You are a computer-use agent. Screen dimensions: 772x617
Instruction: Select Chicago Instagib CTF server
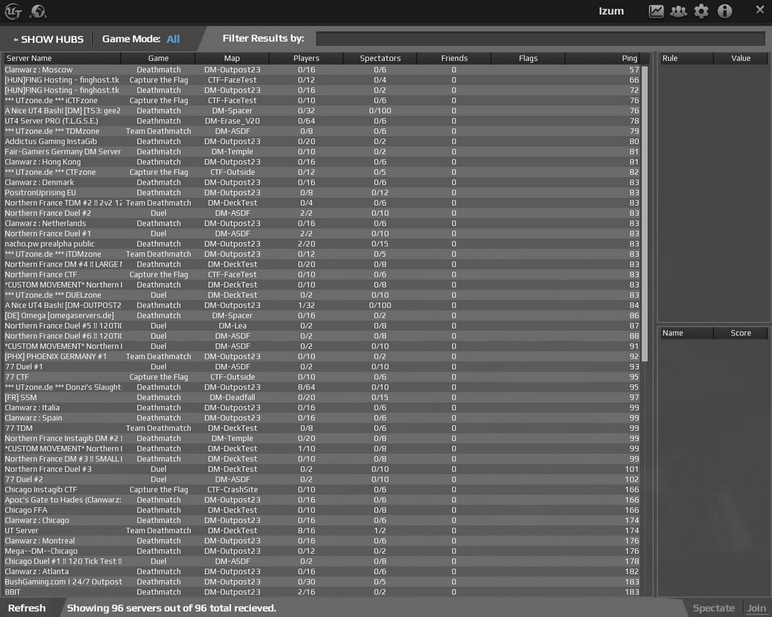322,490
